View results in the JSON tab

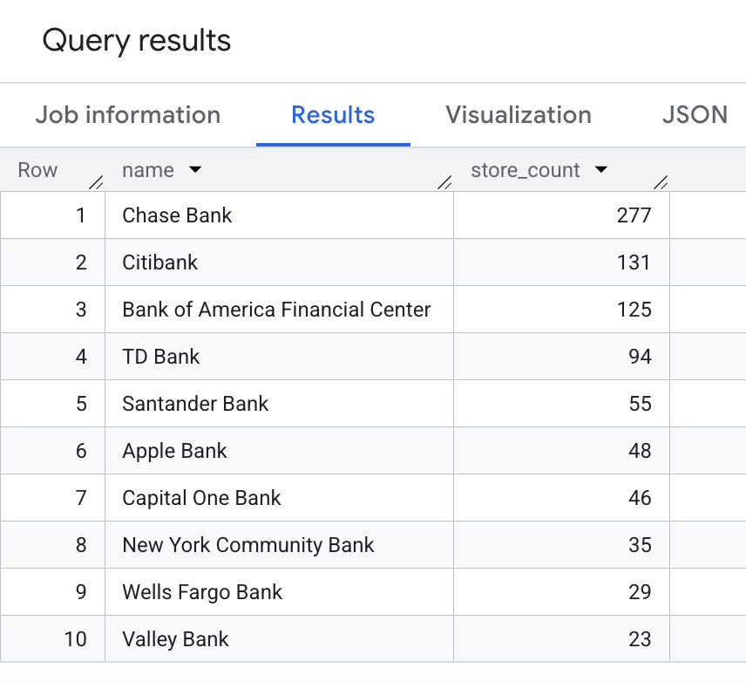[x=695, y=114]
